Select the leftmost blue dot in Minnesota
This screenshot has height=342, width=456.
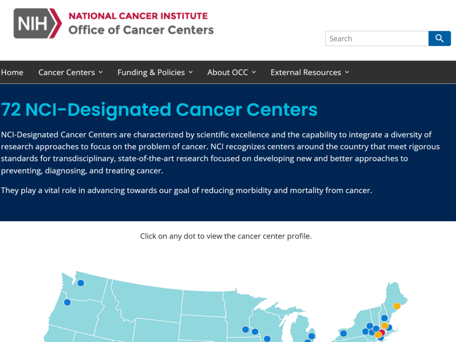(245, 330)
